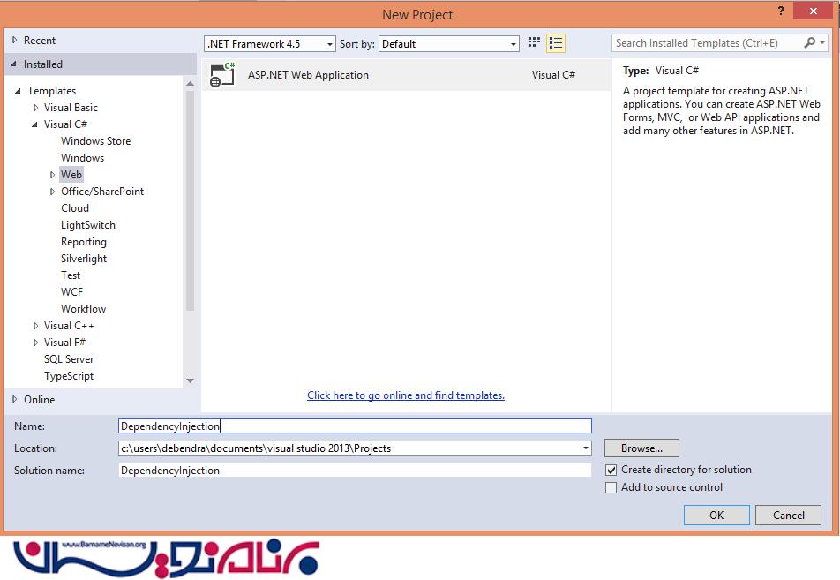
Task: Open the .NET Framework version dropdown
Action: (330, 44)
